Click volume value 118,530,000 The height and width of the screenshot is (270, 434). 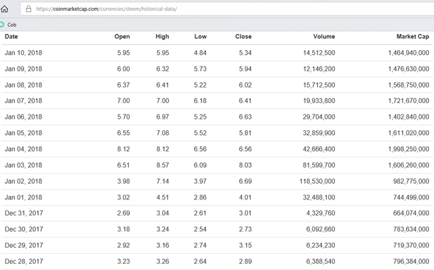click(x=317, y=181)
